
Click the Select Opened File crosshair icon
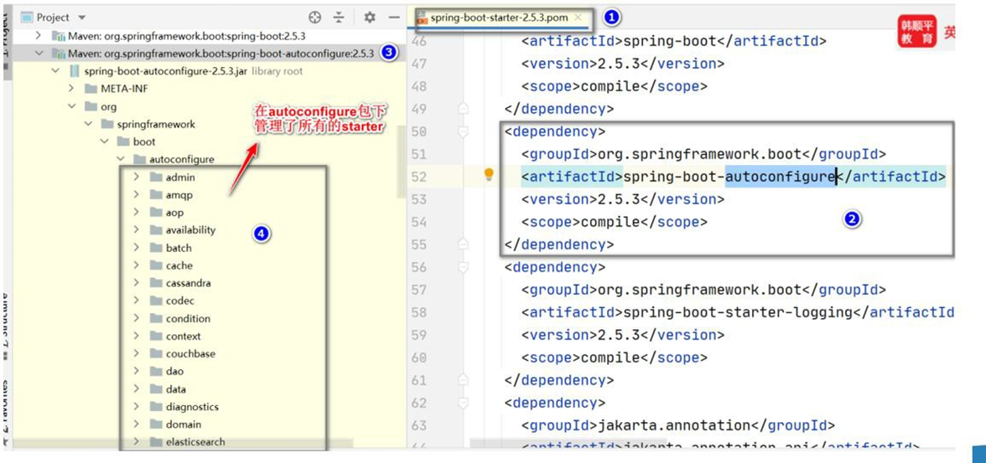tap(315, 17)
